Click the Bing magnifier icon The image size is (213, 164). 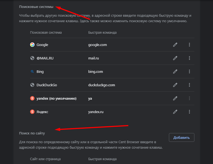click(32, 71)
